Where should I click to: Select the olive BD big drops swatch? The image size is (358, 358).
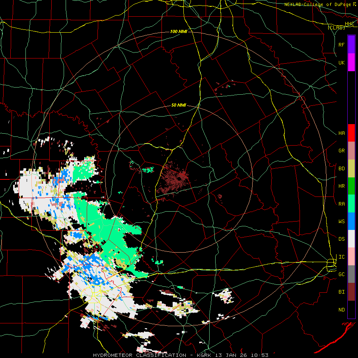coord(351,169)
